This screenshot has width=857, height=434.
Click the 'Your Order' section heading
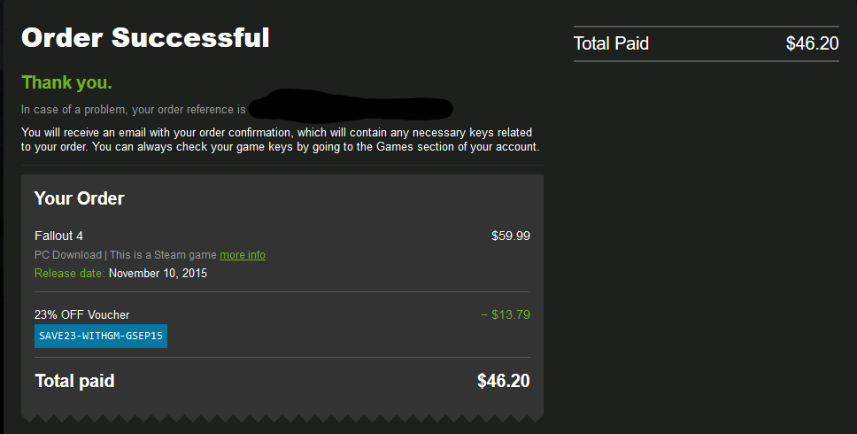coord(79,198)
